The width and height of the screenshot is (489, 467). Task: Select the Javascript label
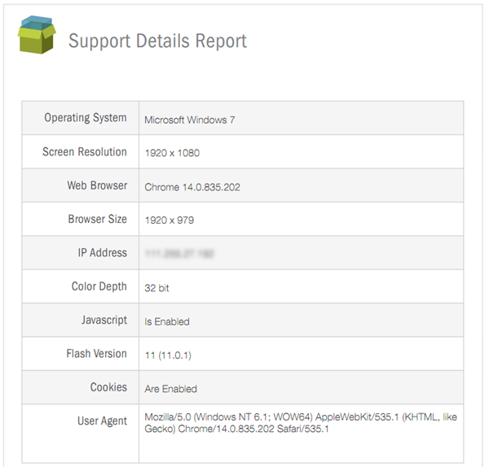104,320
